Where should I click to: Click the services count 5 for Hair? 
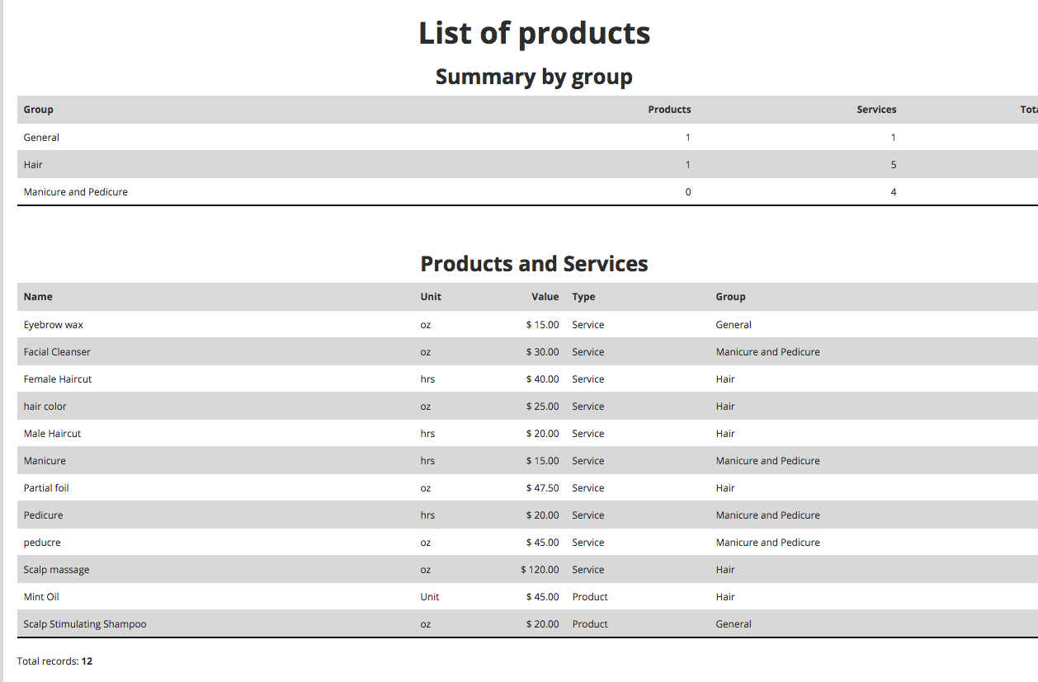tap(894, 165)
